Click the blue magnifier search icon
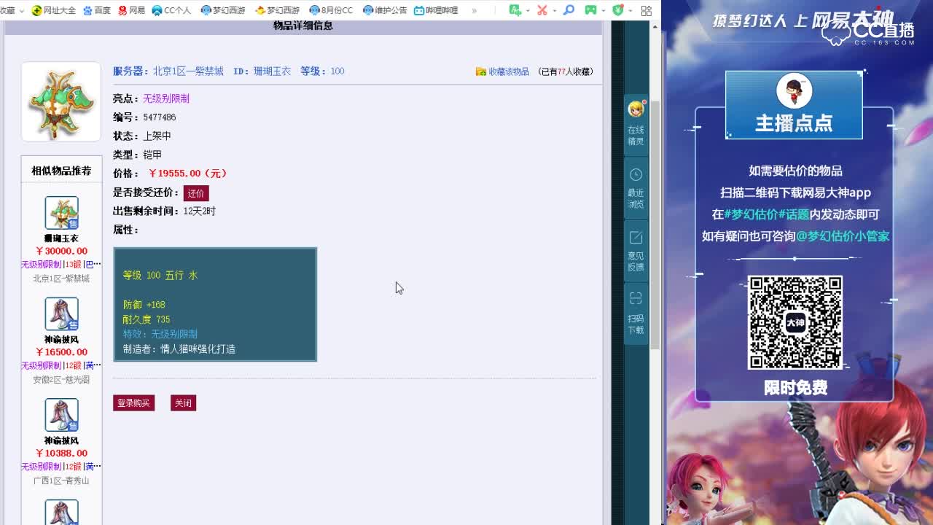This screenshot has height=525, width=933. 569,10
